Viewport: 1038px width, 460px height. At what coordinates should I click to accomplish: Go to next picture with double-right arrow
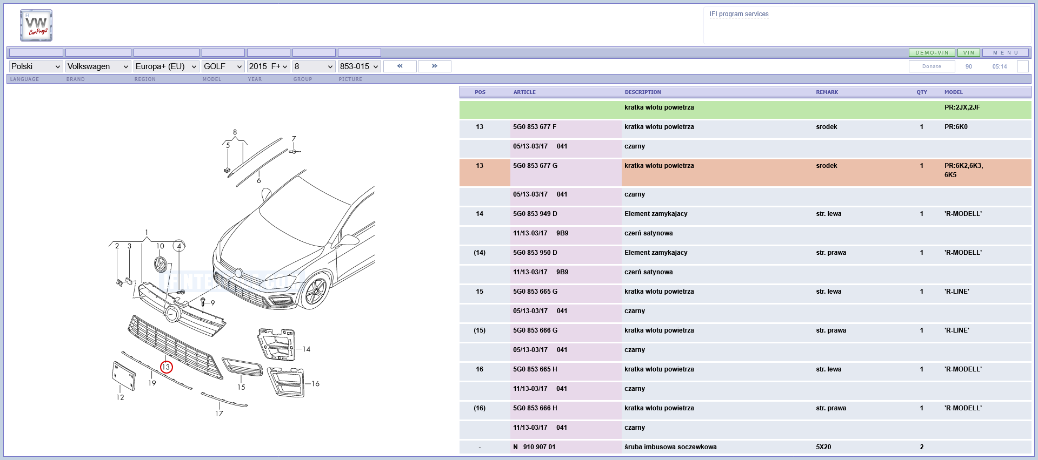point(435,66)
